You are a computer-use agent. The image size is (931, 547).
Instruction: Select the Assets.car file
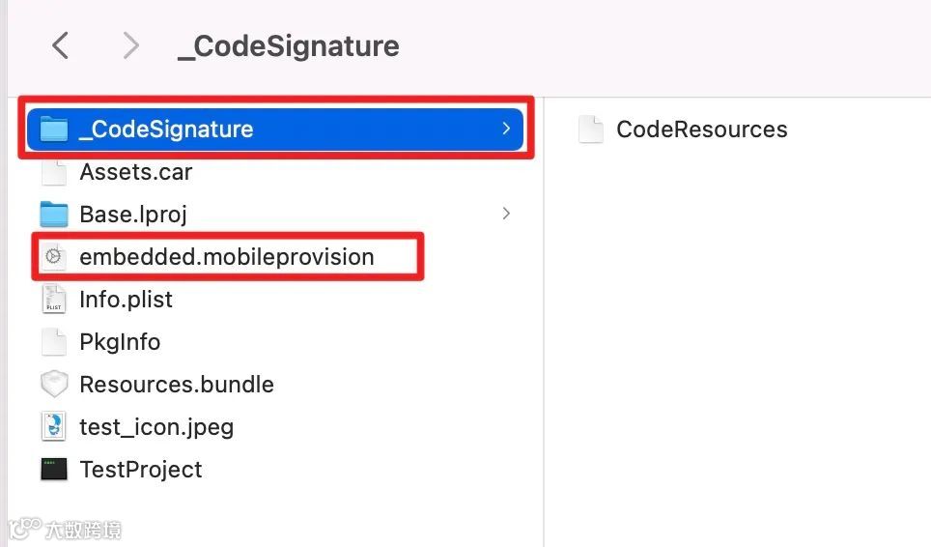pos(135,172)
